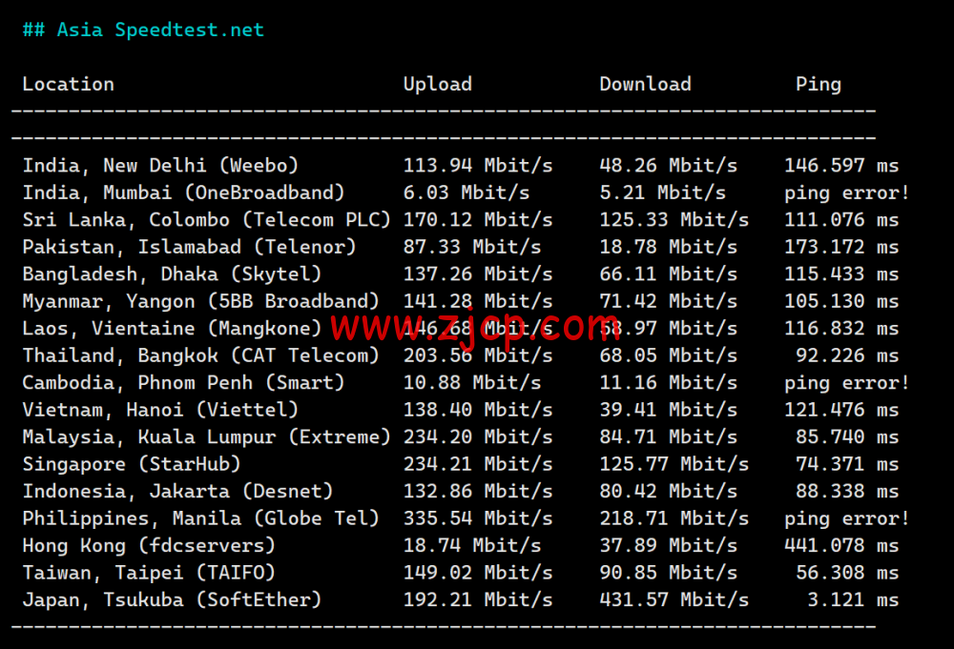The width and height of the screenshot is (954, 649).
Task: Select ping value '173.172 ms'
Action: click(841, 248)
